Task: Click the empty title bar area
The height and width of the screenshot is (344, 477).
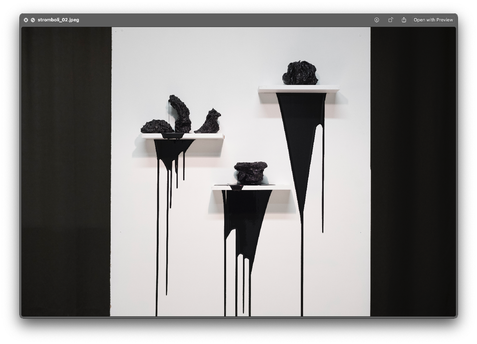Action: coord(223,20)
